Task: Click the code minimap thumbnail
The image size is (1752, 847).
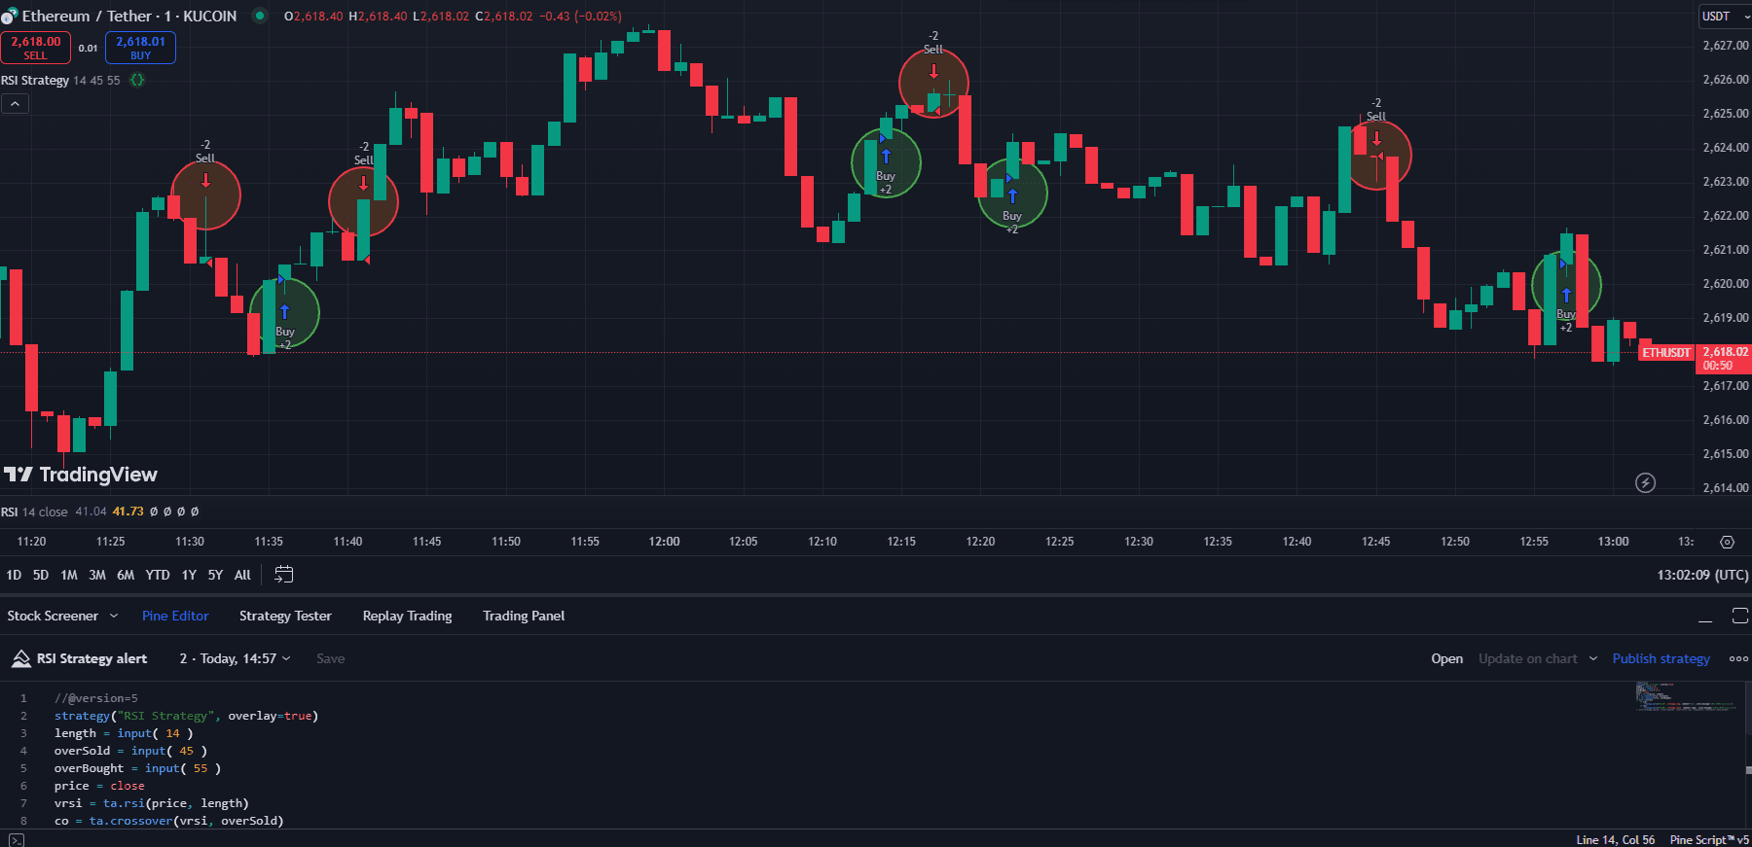Action: coord(1686,696)
